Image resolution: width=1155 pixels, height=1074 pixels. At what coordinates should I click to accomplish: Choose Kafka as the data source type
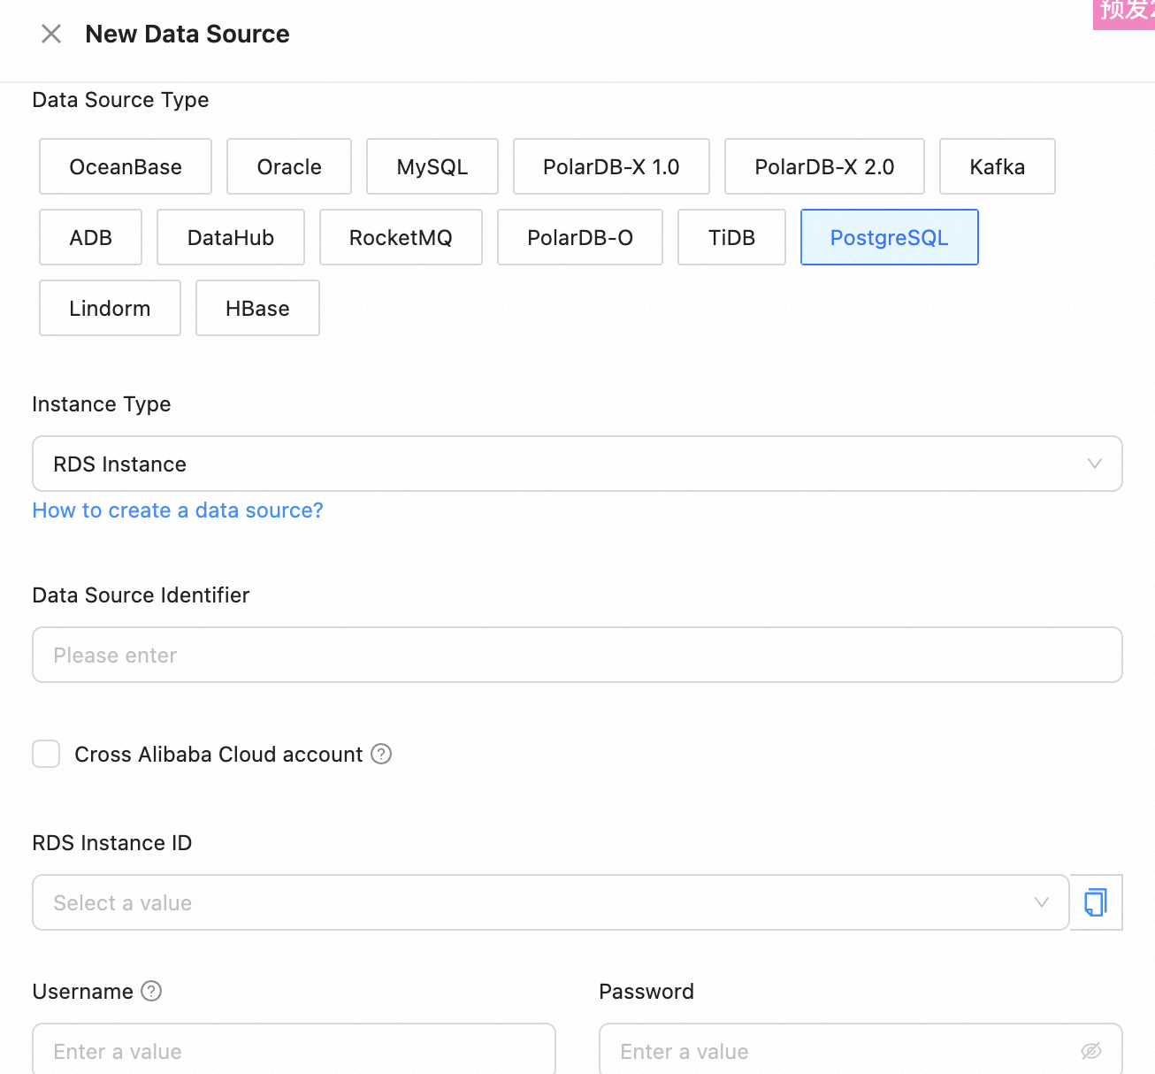pyautogui.click(x=997, y=166)
